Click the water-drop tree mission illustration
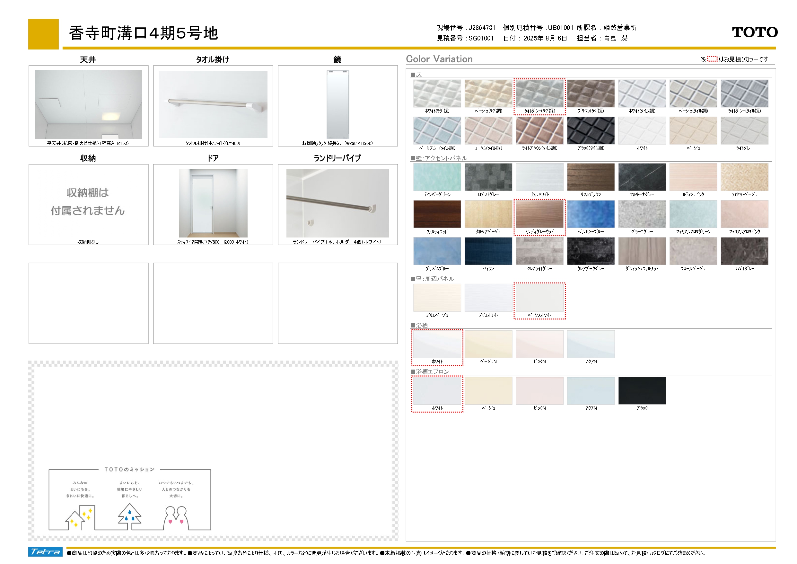 [x=129, y=516]
